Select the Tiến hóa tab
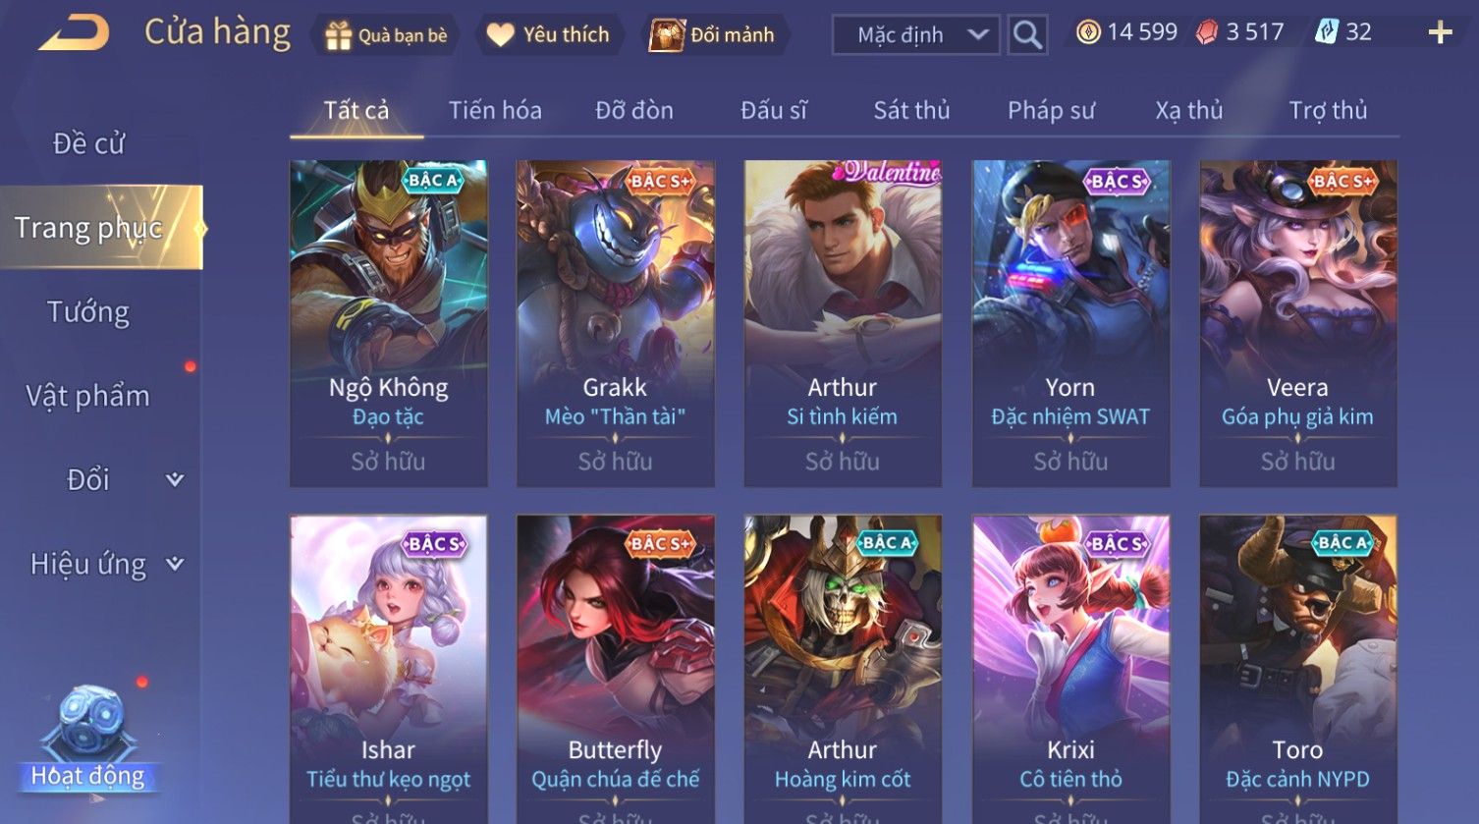The image size is (1479, 824). (495, 111)
